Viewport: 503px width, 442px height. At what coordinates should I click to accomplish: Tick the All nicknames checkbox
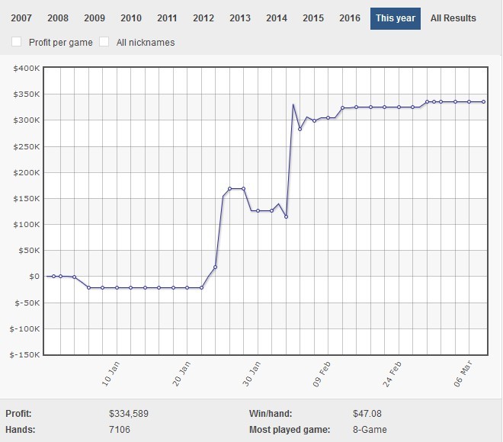(105, 42)
